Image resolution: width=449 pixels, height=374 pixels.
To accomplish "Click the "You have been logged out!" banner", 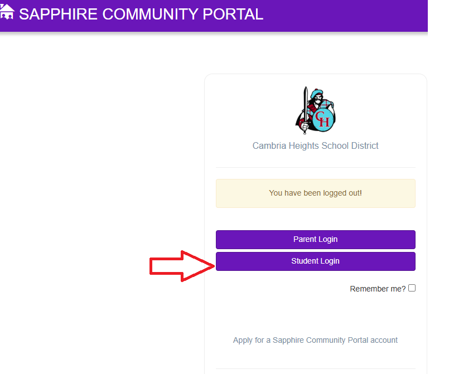I will 316,193.
